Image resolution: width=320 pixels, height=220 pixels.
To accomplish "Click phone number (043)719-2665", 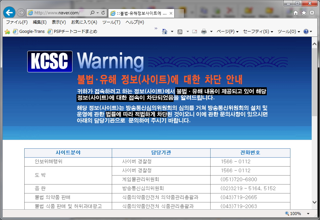I will 239,197.
